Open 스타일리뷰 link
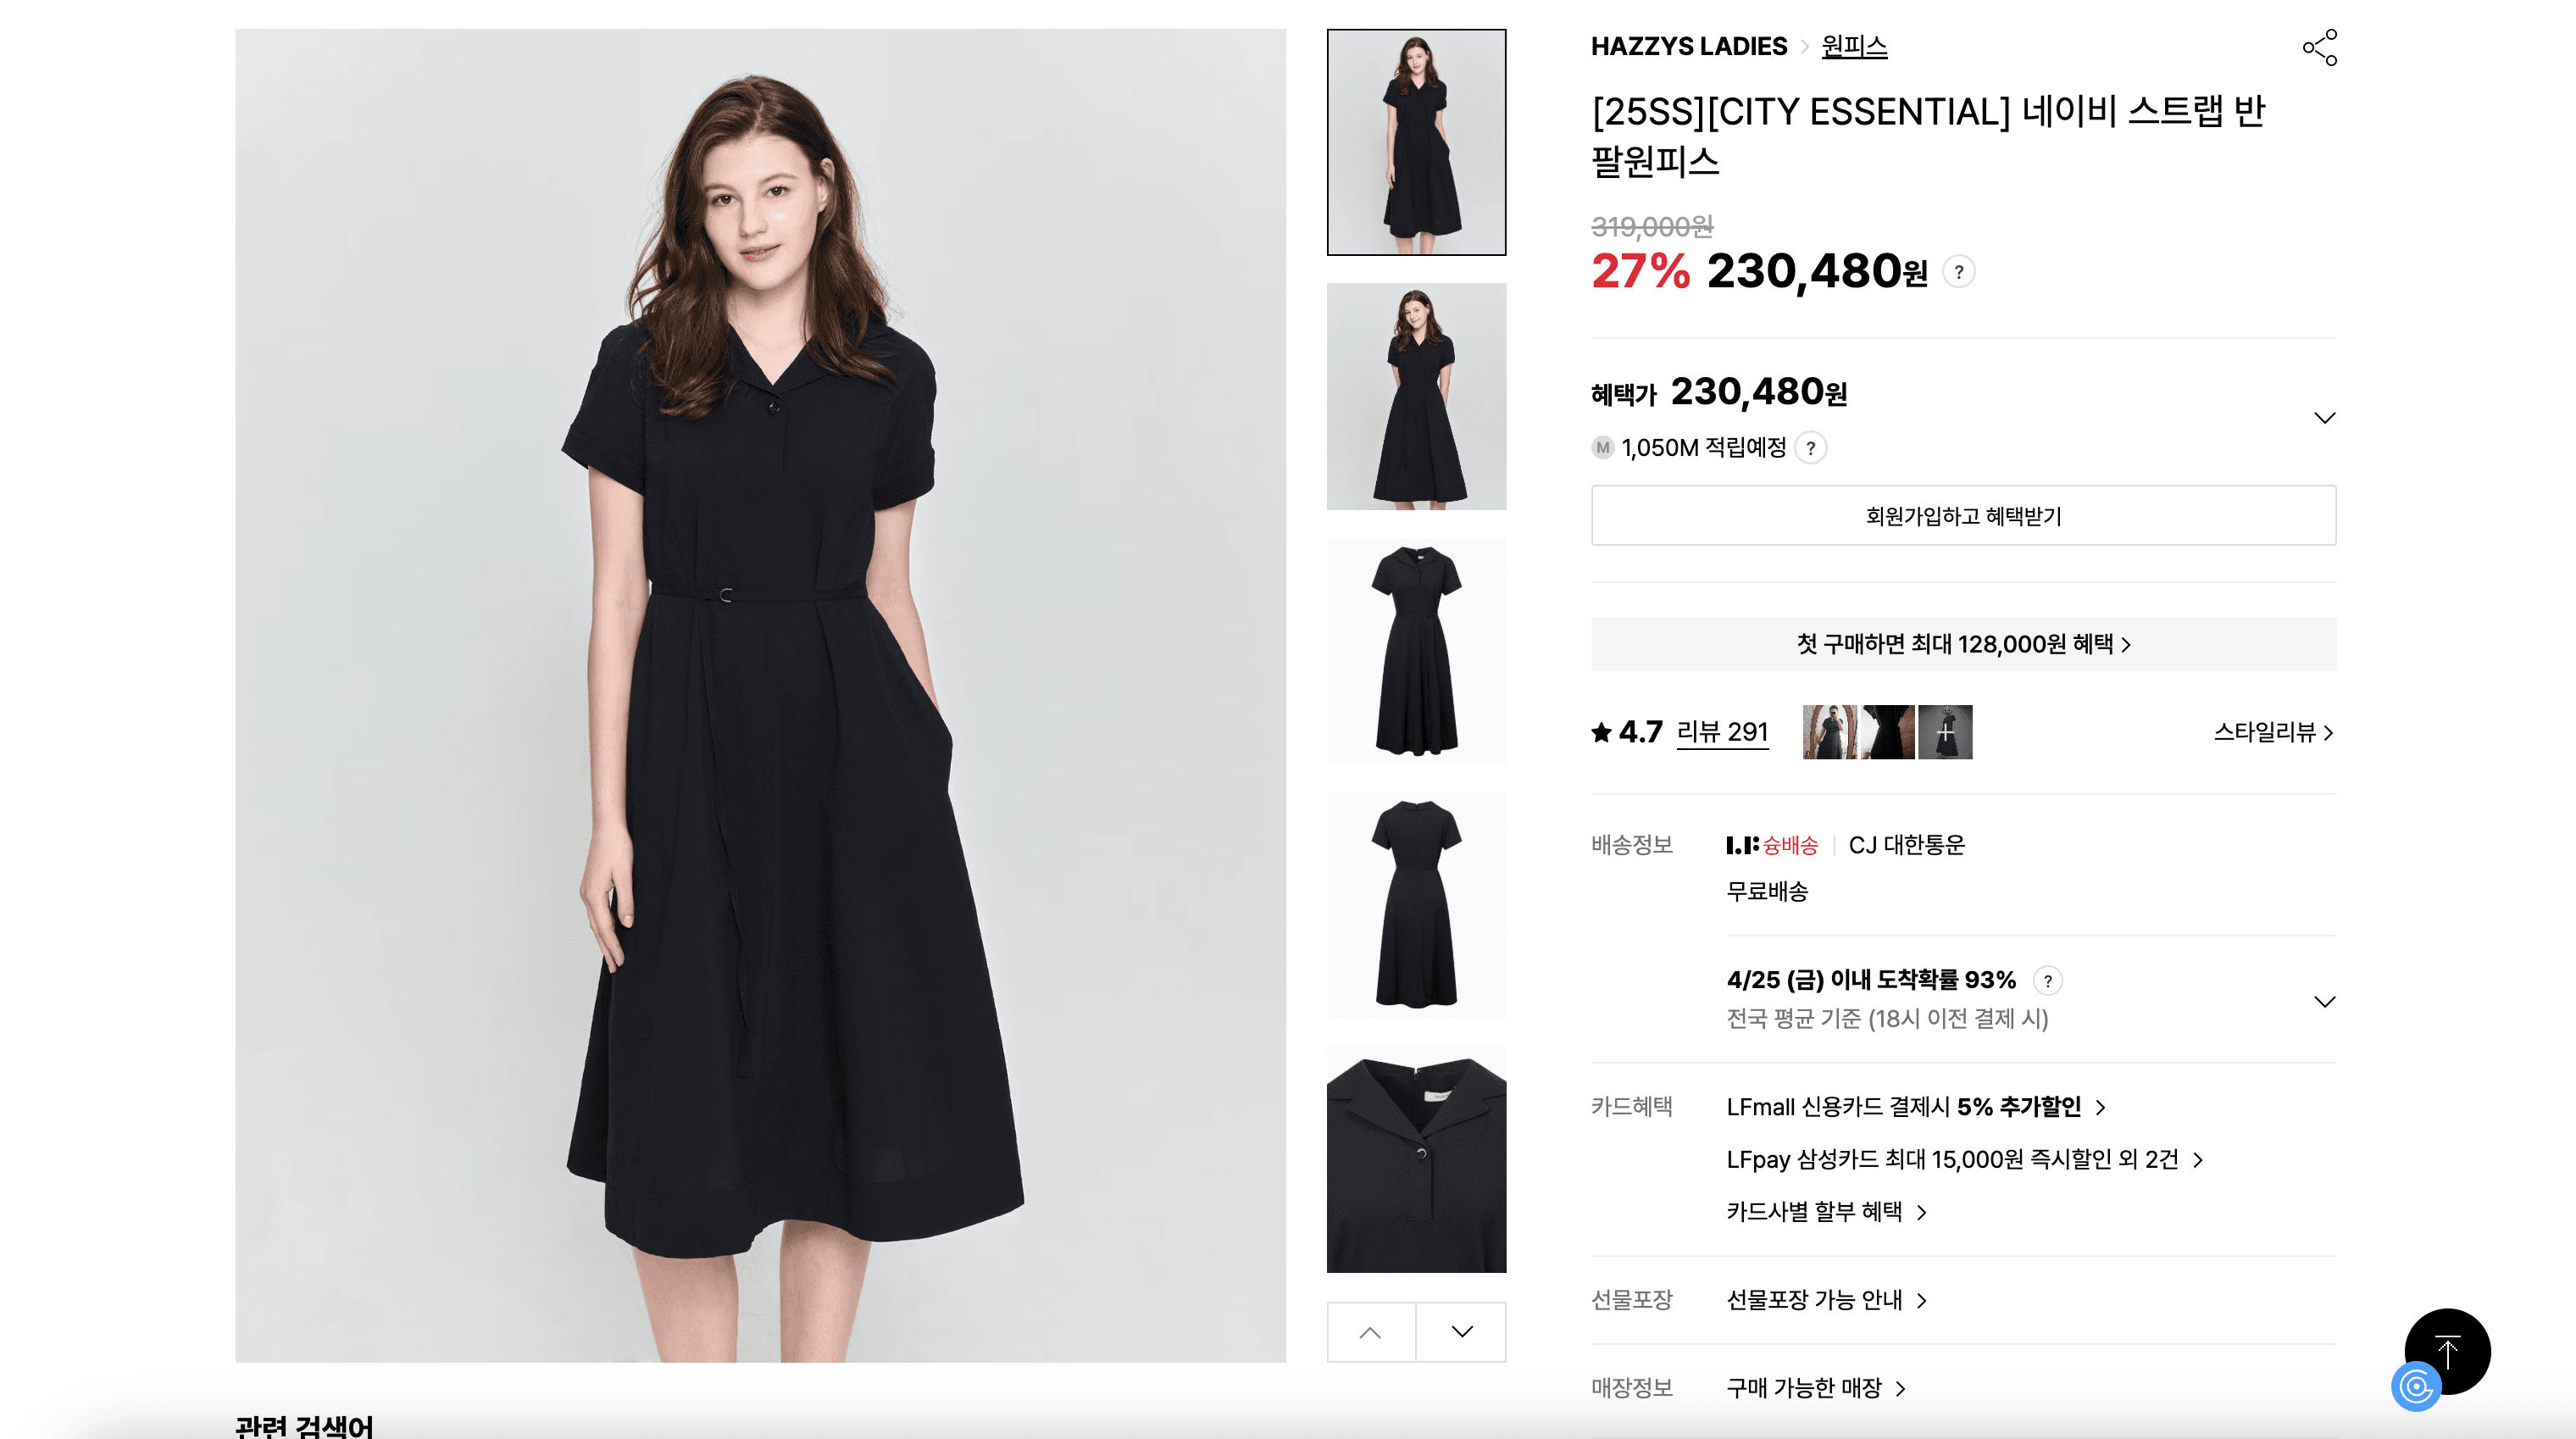Viewport: 2576px width, 1439px height. (2273, 732)
